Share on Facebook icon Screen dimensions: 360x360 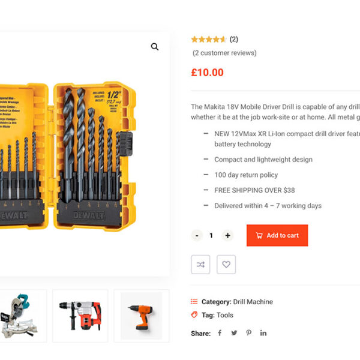[x=220, y=333]
